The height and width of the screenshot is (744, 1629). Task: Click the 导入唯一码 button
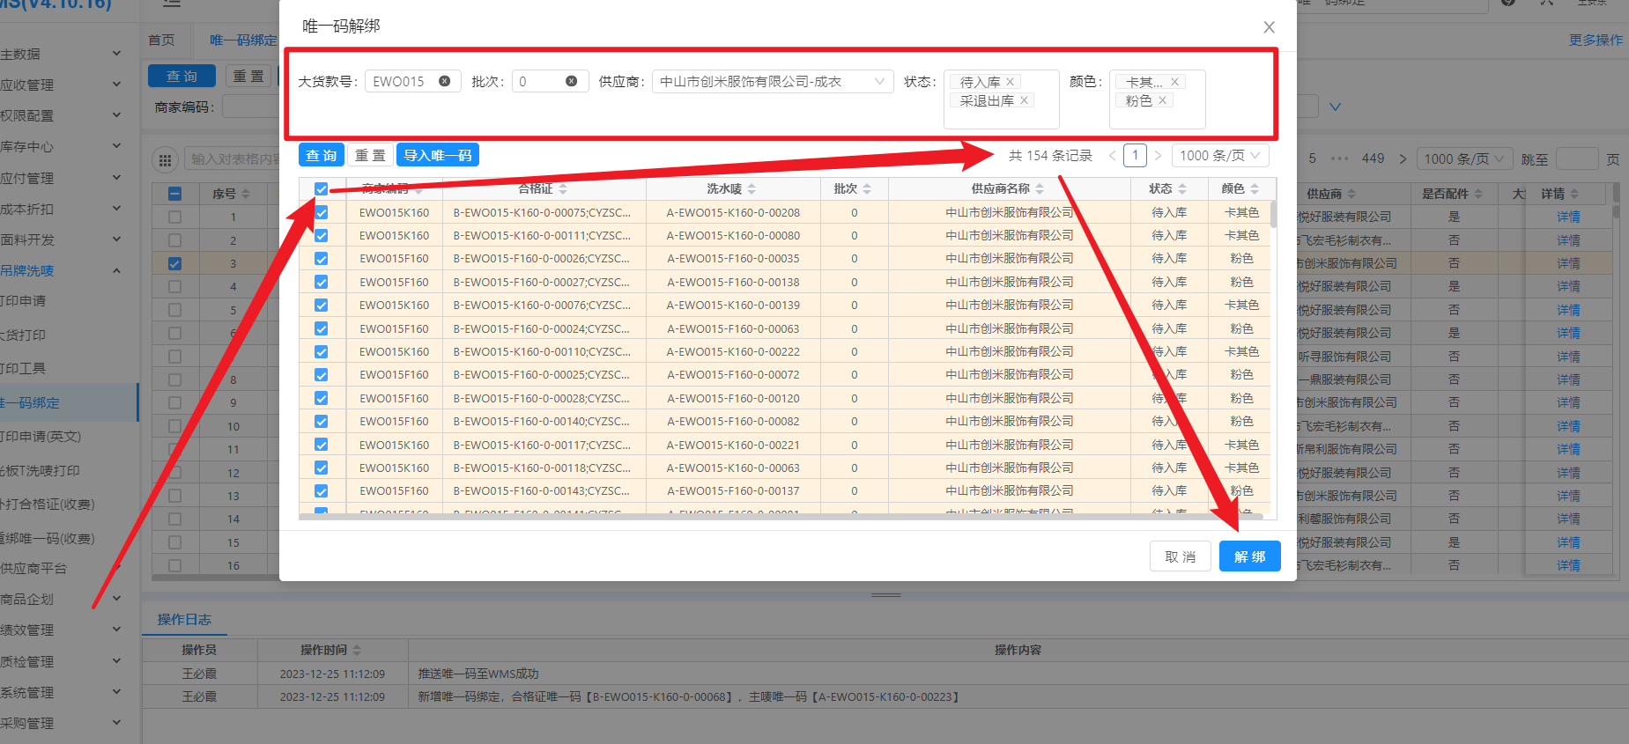[437, 156]
